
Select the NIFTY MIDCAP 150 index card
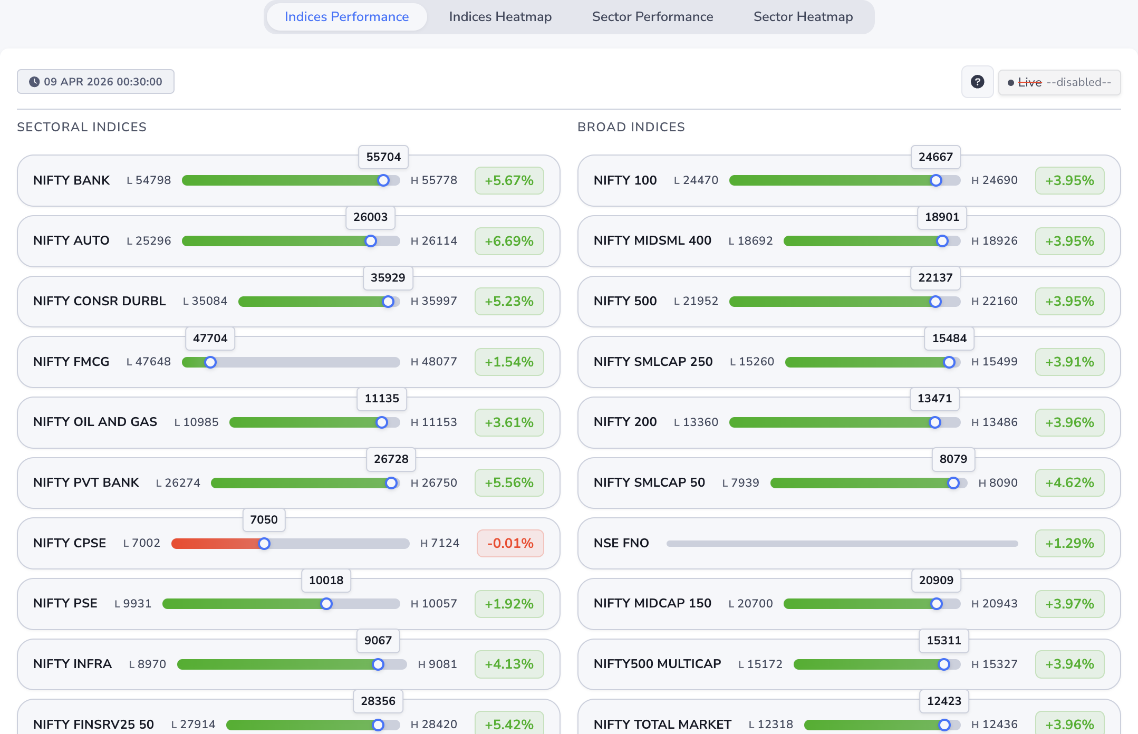[x=849, y=604]
